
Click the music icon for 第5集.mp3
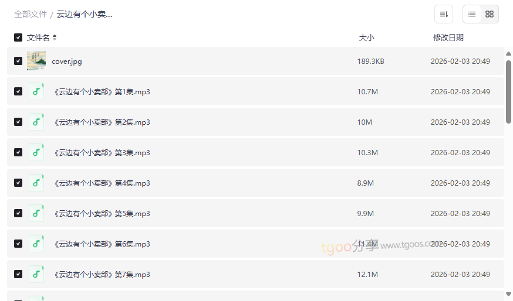click(36, 213)
